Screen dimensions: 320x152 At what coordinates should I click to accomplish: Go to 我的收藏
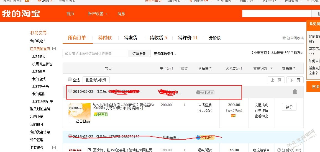point(37,117)
